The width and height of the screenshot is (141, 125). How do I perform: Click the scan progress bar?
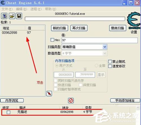(x=75, y=19)
